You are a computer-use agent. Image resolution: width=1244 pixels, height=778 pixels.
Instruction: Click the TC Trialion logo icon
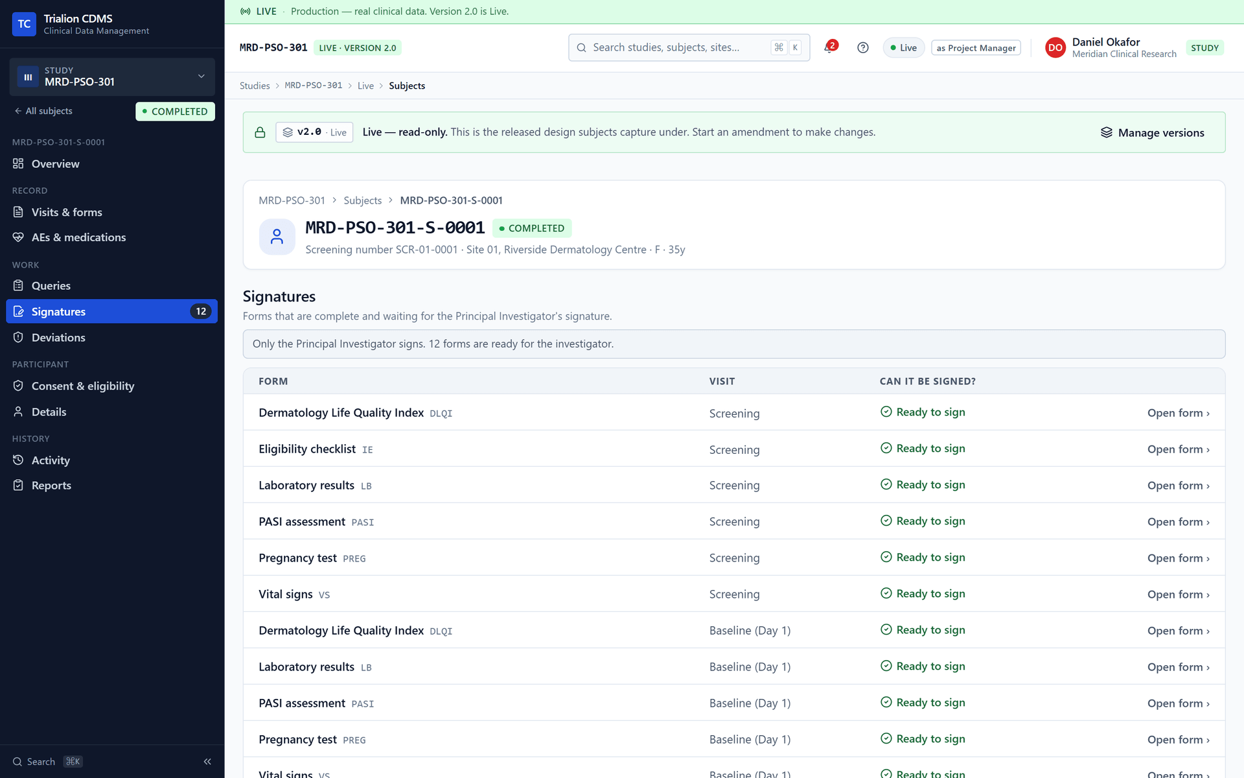[24, 24]
